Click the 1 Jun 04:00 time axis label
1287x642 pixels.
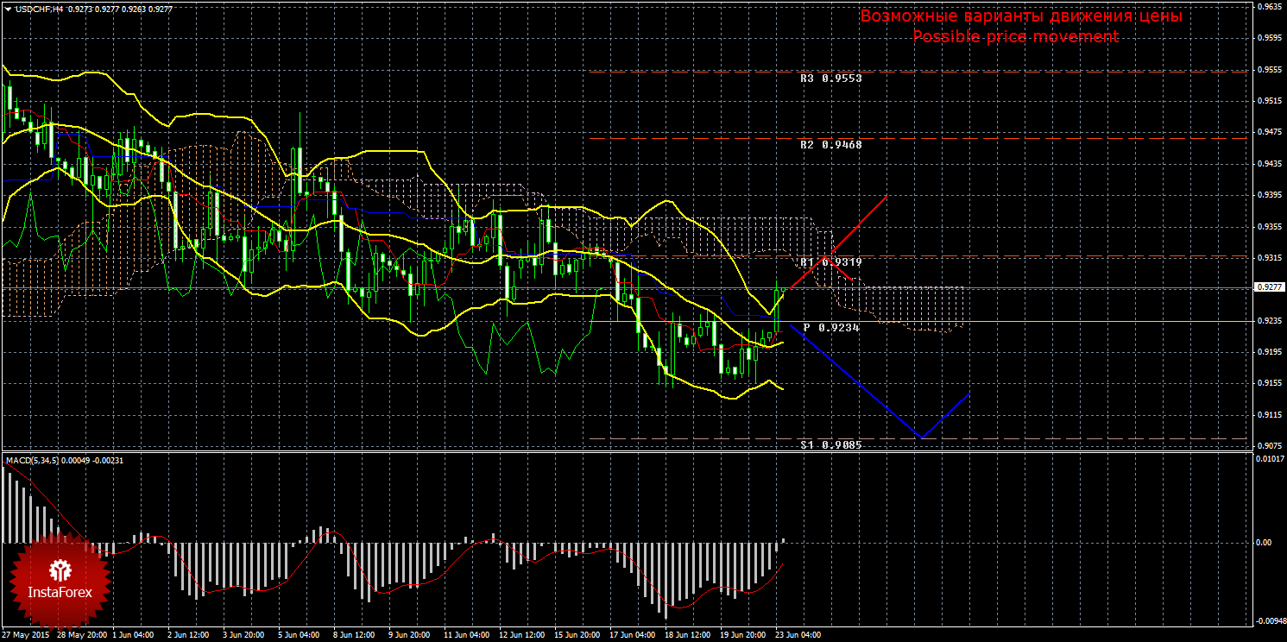[134, 634]
